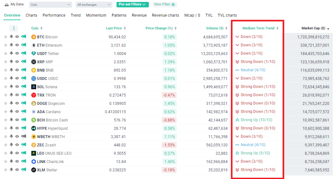Click grey megaphone on WBETH row
The width and height of the screenshot is (335, 179).
(24, 136)
